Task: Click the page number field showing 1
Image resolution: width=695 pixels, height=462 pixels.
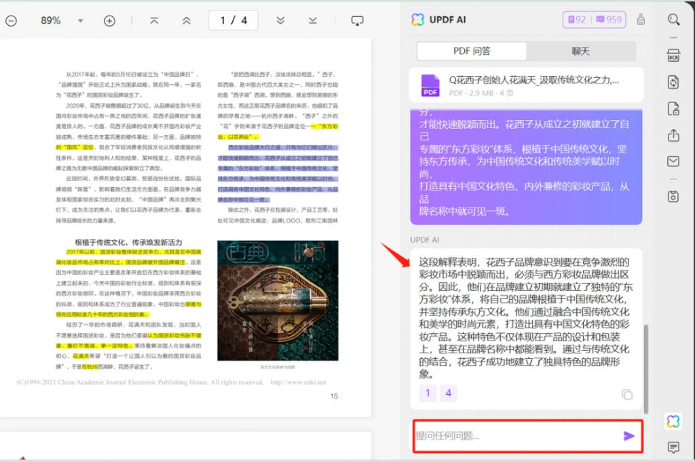Action: click(x=223, y=20)
